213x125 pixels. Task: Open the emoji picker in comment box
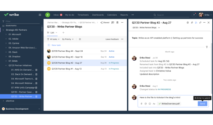pyautogui.click(x=150, y=104)
